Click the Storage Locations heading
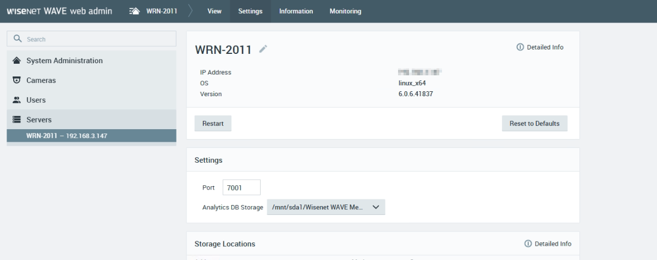 pyautogui.click(x=225, y=244)
